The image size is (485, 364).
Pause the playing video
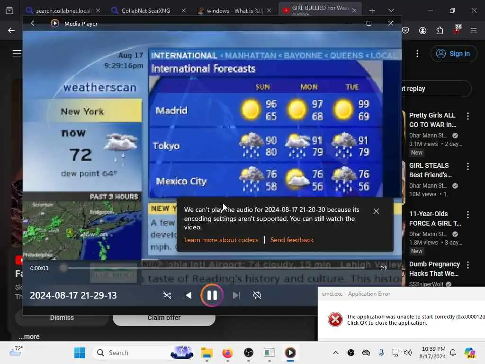click(212, 295)
